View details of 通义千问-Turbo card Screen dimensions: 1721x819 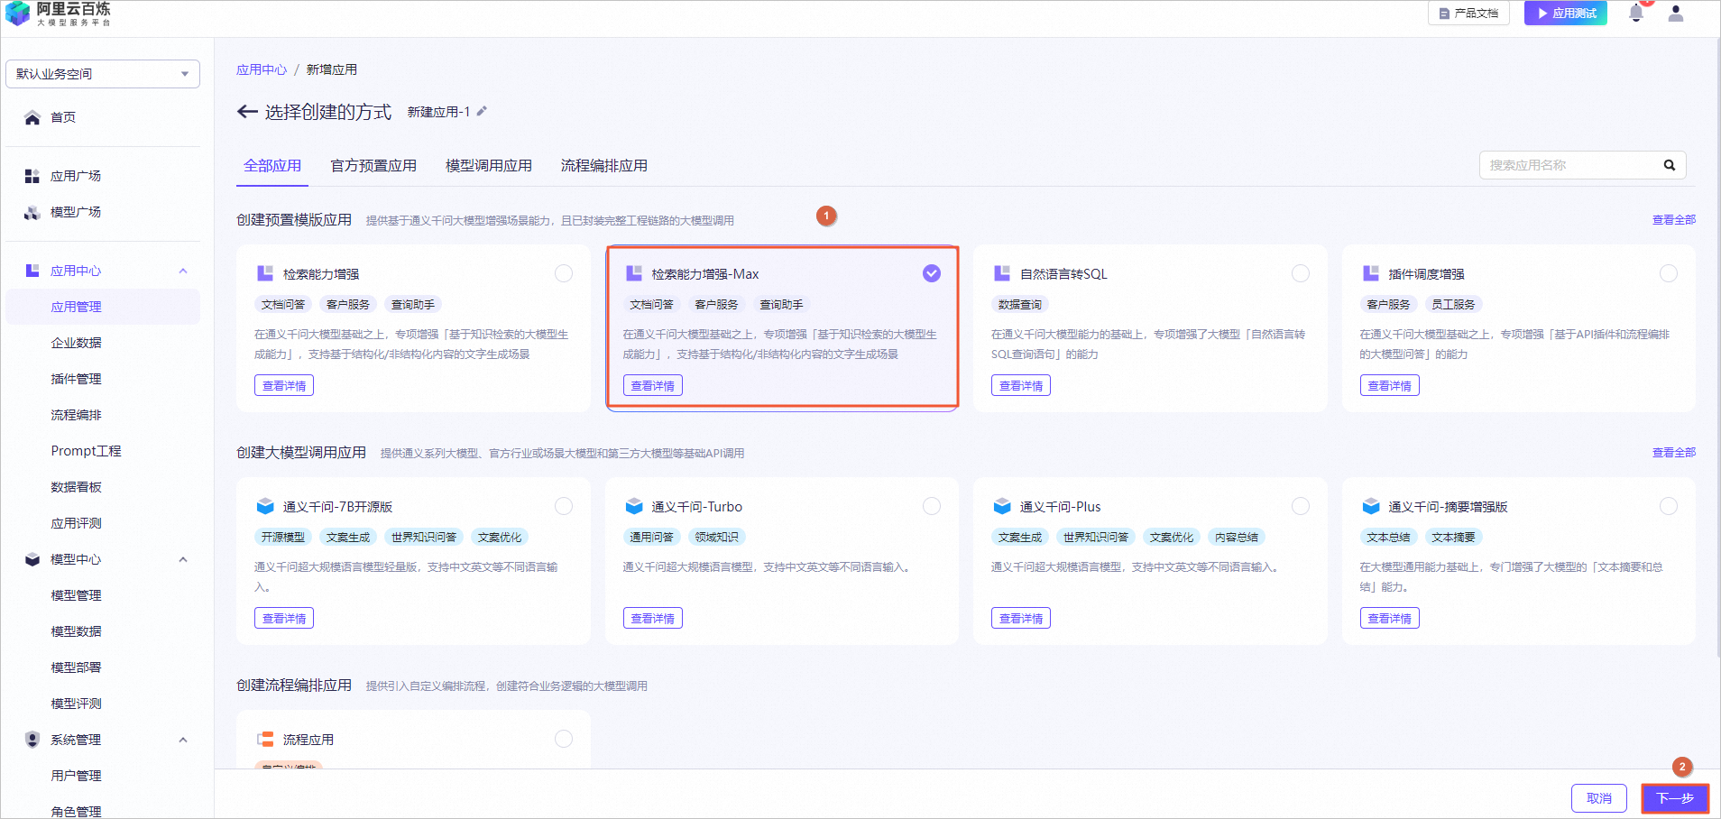pyautogui.click(x=653, y=619)
